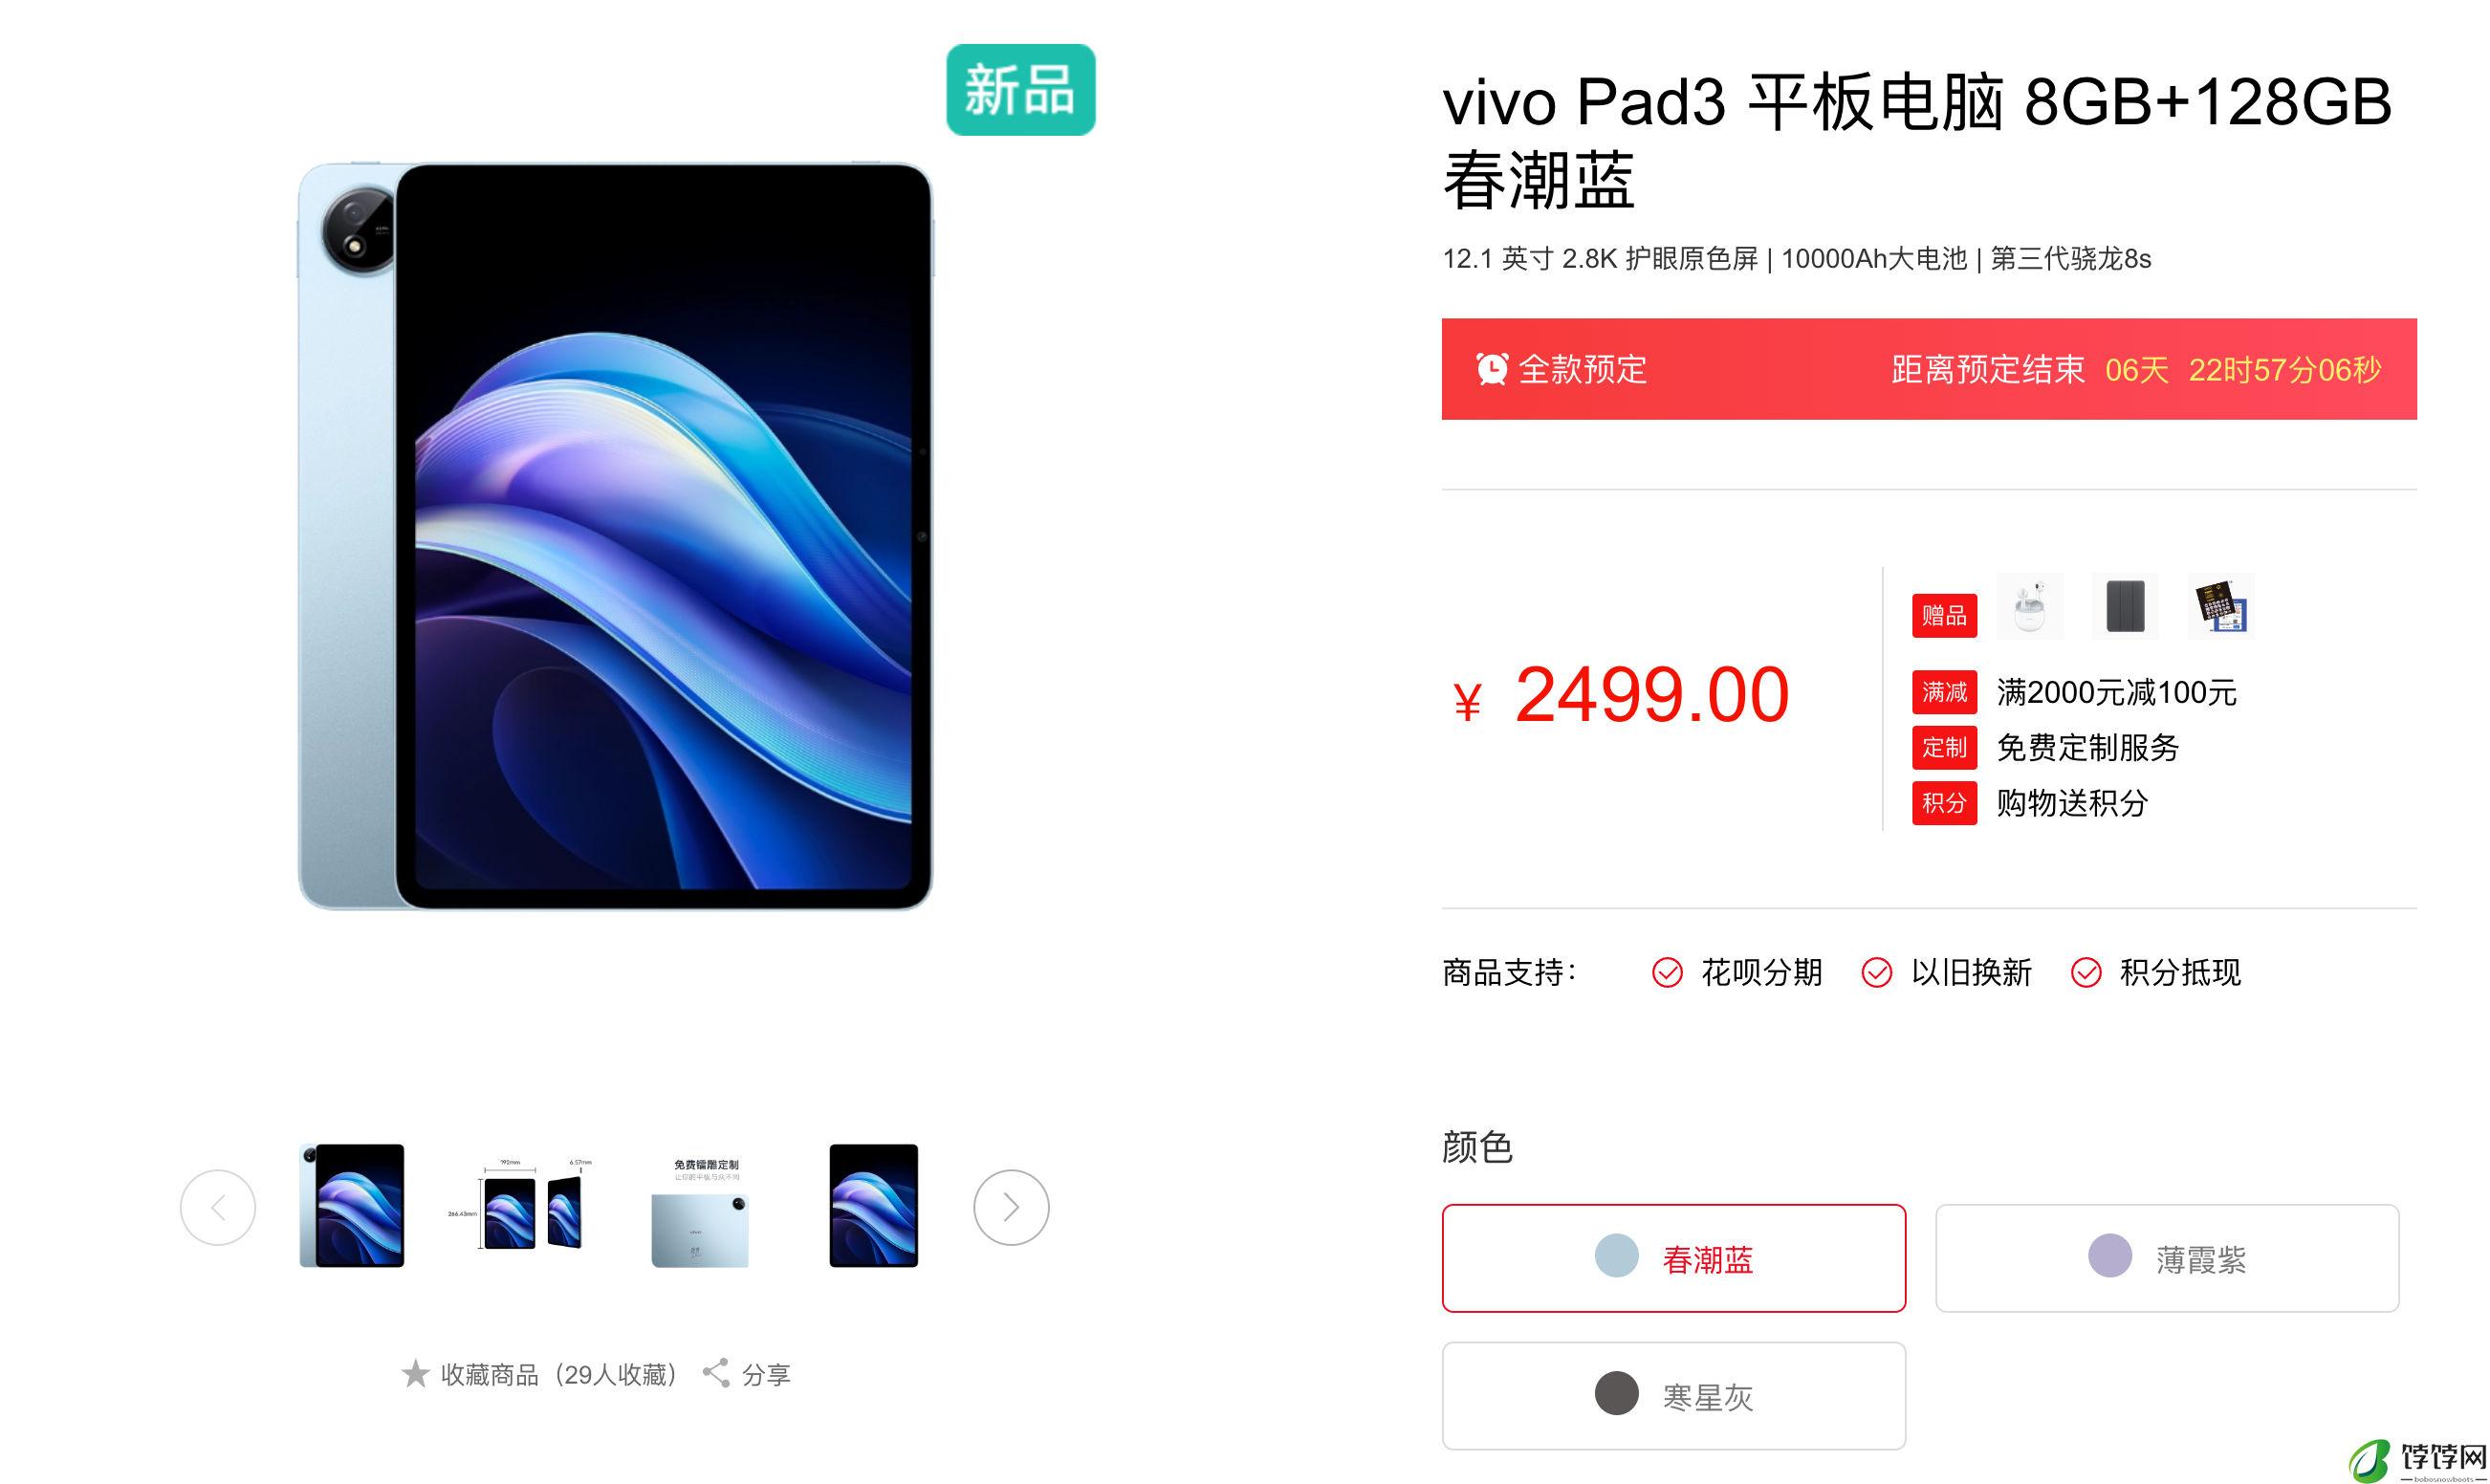Open the tablet case gift thumbnail

2125,606
